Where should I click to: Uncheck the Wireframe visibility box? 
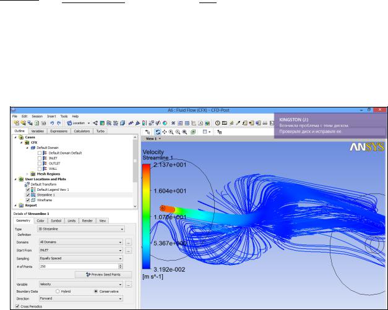click(28, 200)
